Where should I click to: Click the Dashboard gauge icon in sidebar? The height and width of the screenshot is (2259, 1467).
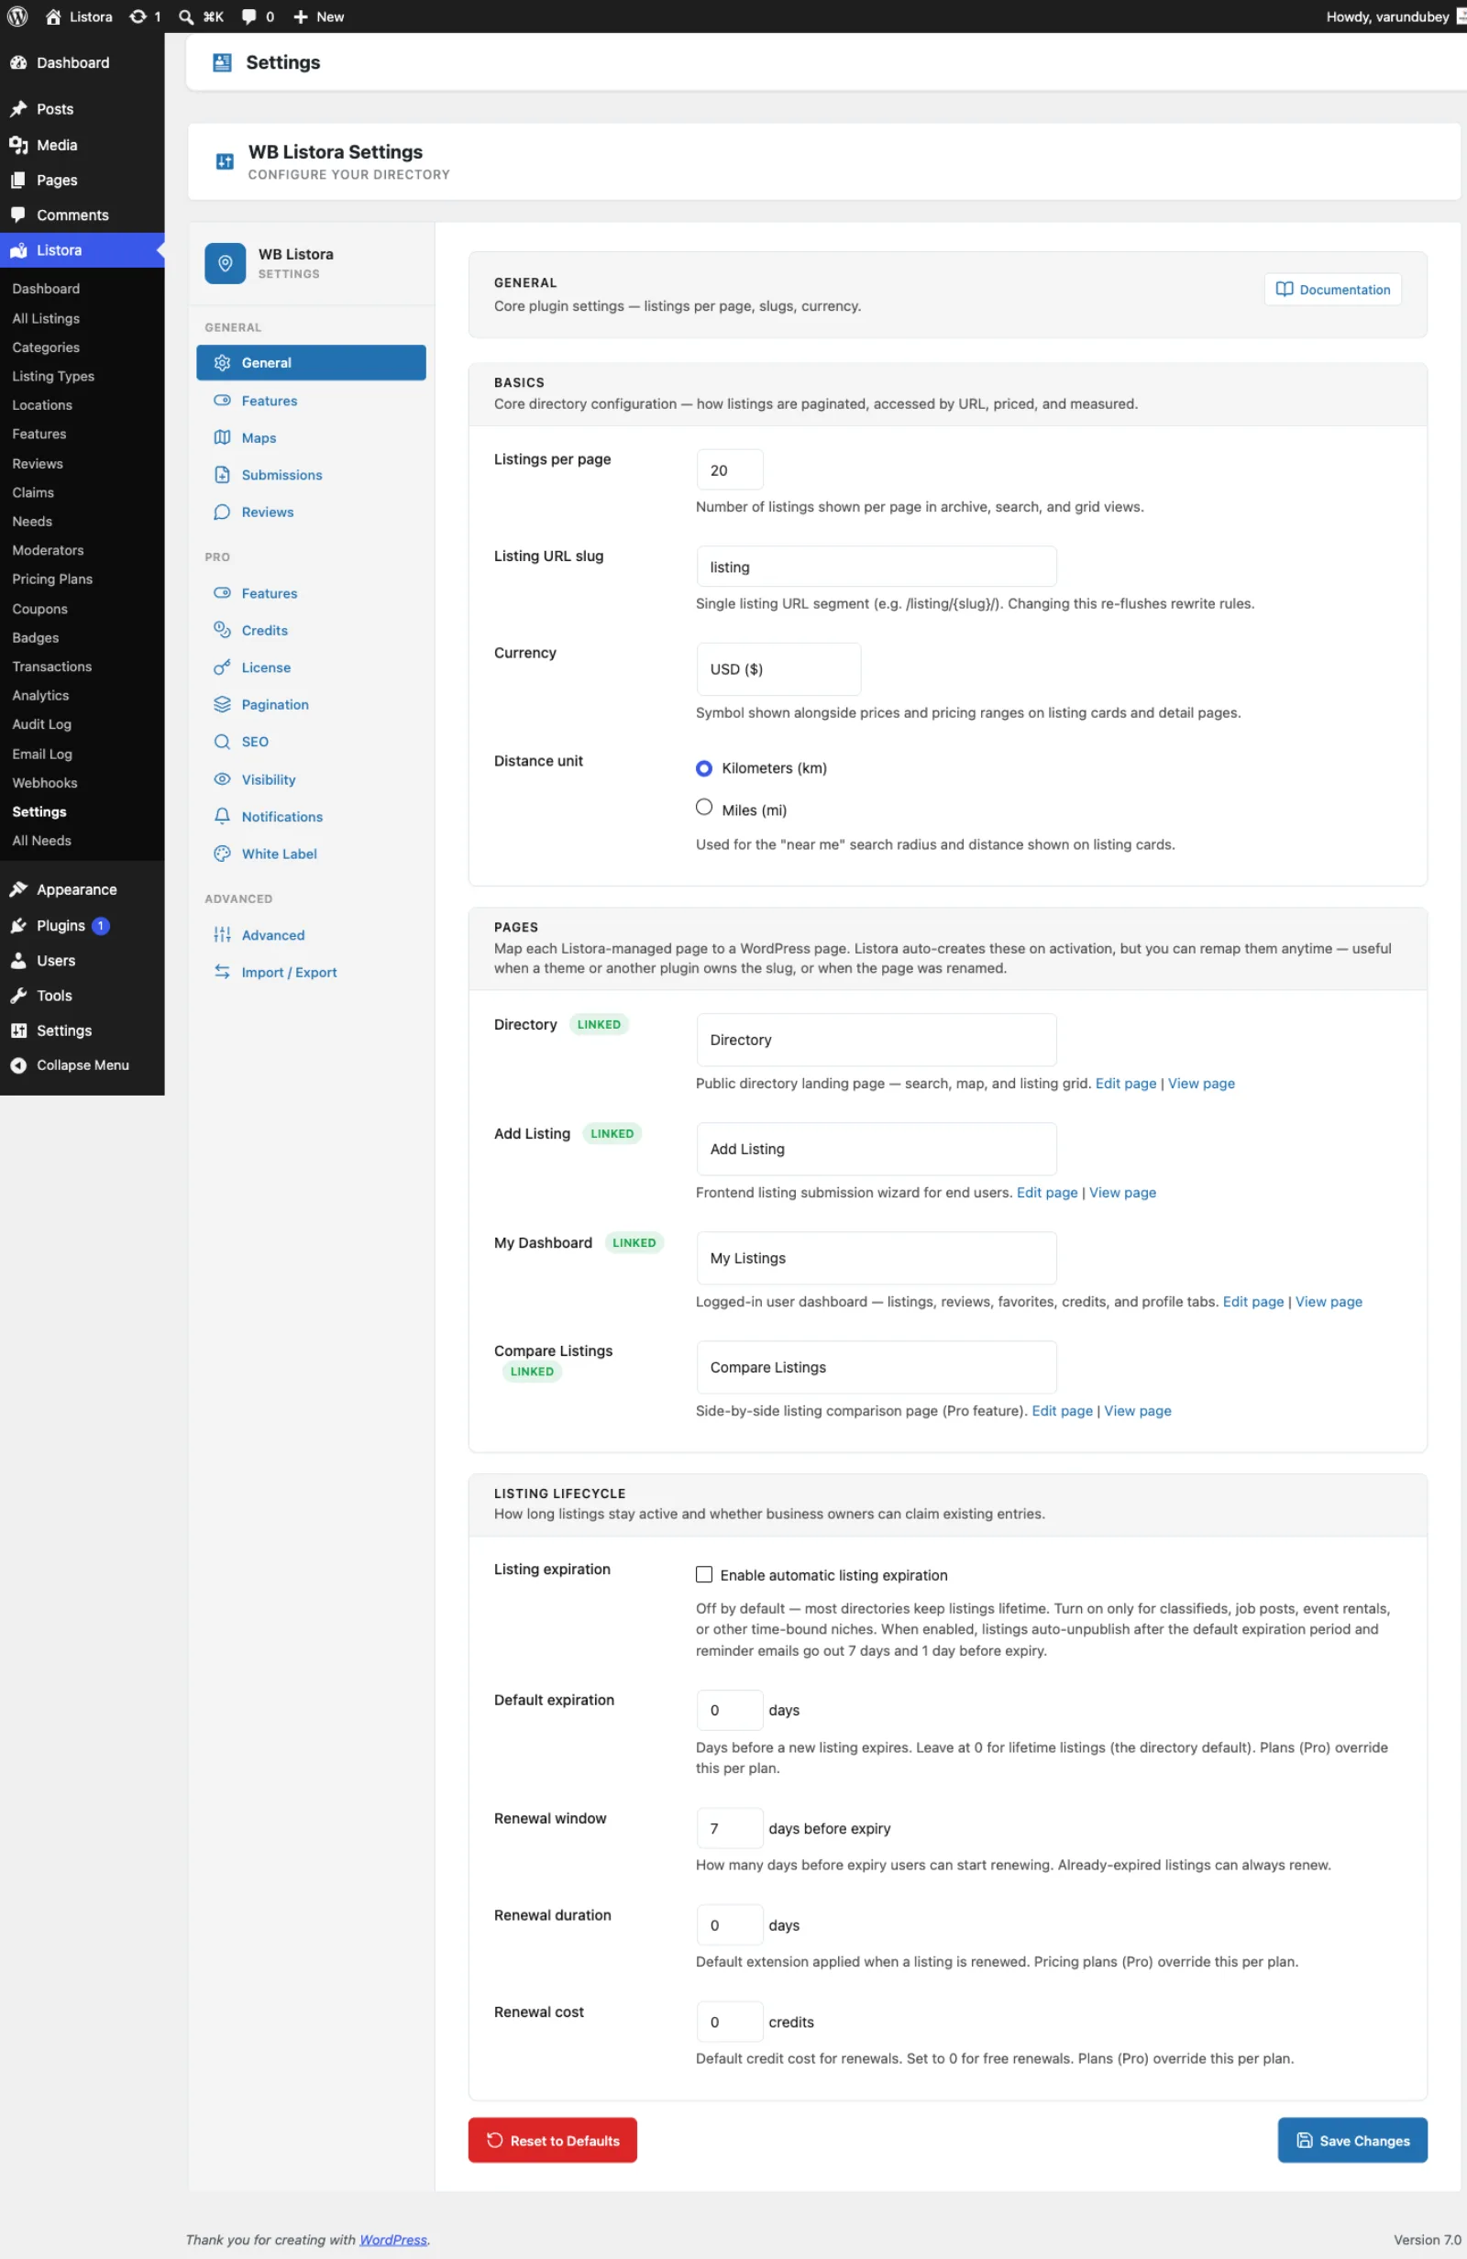[18, 62]
